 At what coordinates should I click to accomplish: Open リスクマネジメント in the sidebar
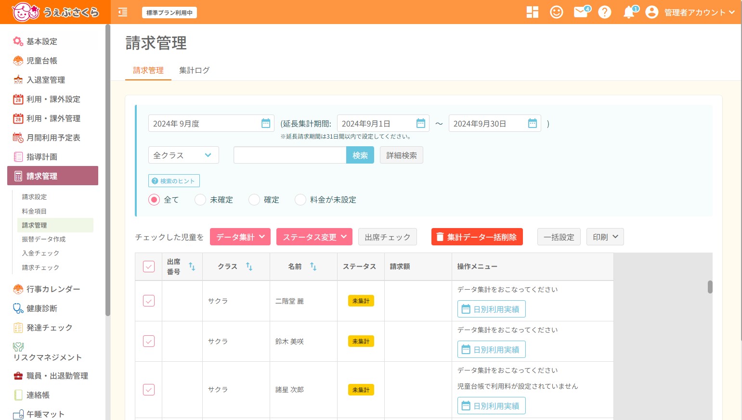(53, 352)
